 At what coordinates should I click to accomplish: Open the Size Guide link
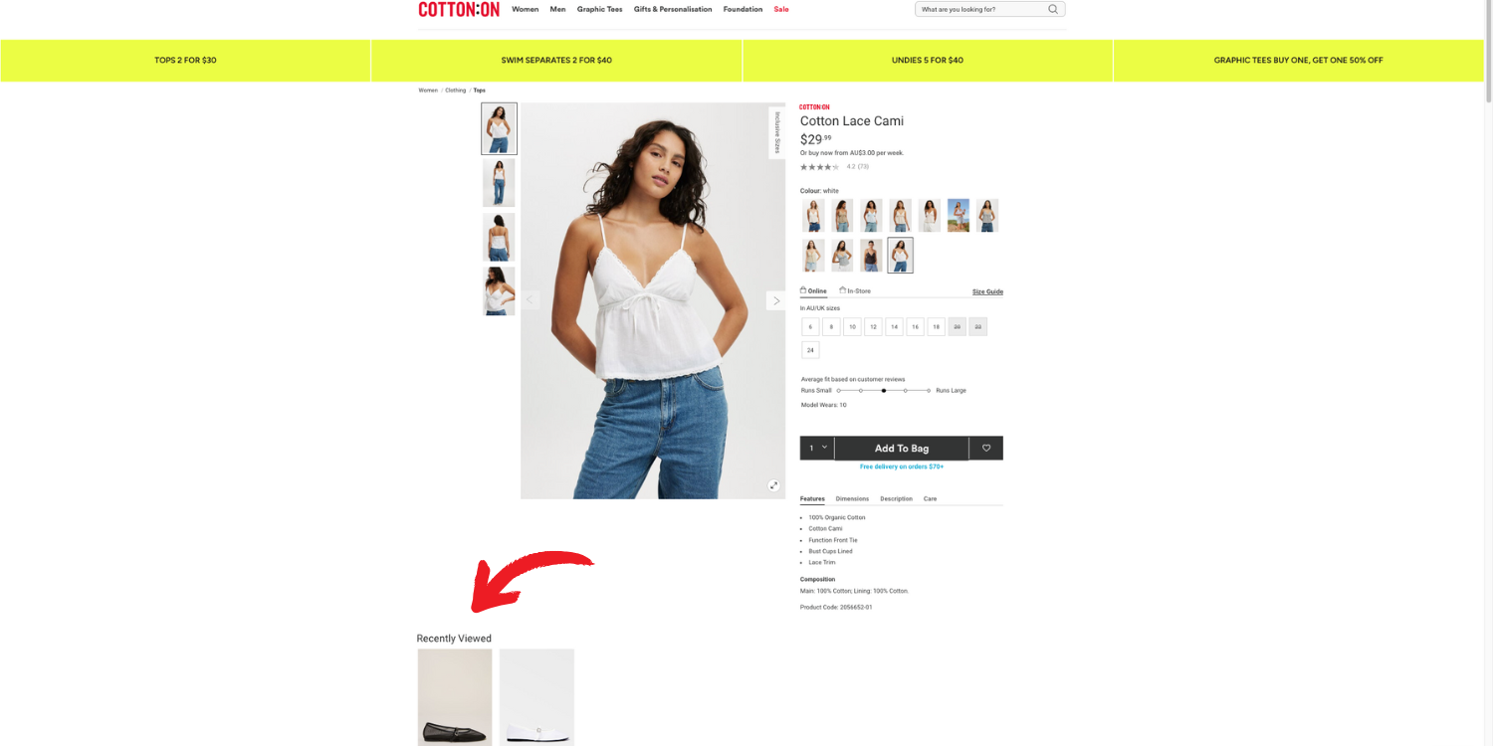click(x=987, y=291)
